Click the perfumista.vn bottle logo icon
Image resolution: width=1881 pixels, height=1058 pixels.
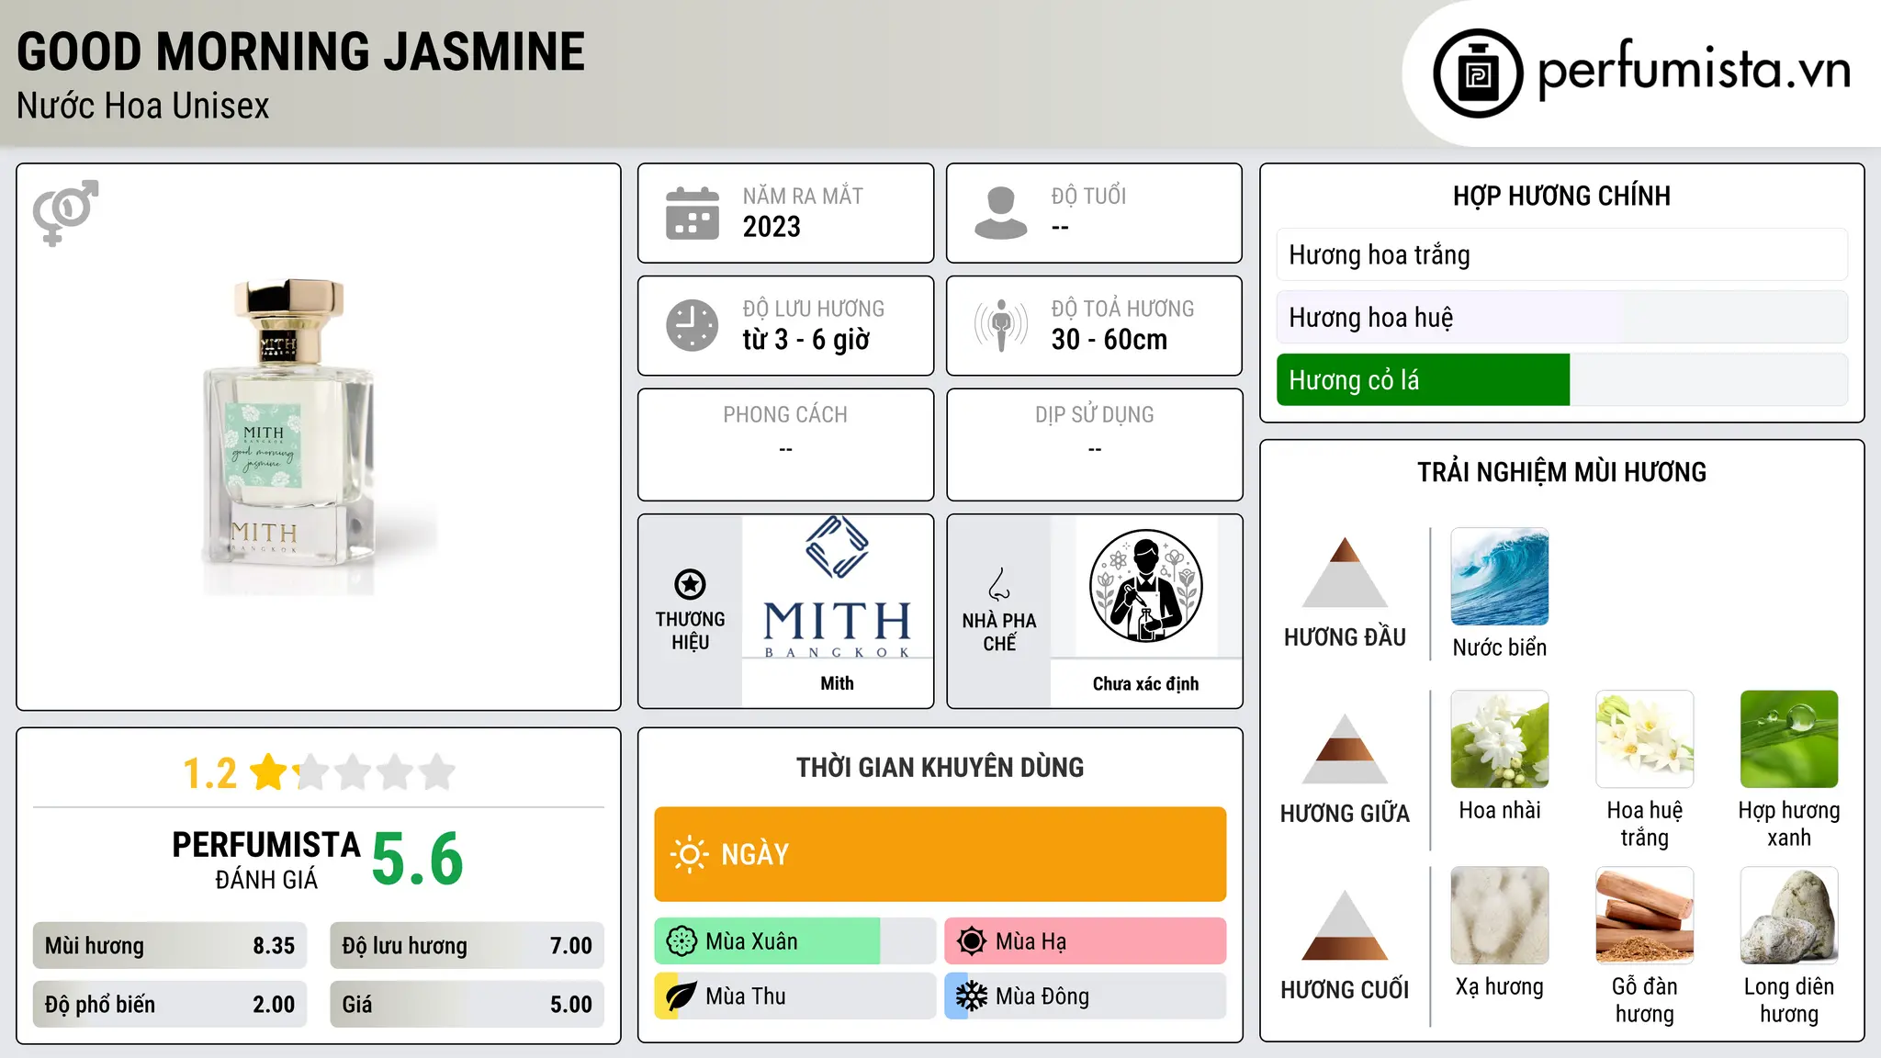(x=1478, y=73)
